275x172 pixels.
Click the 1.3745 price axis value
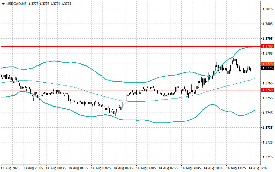[x=268, y=113]
